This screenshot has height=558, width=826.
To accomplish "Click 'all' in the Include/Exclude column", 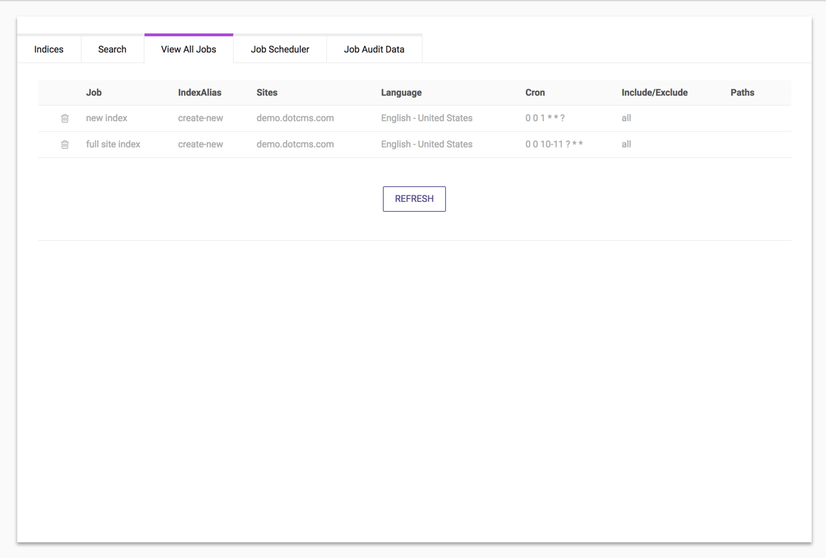I will [626, 118].
